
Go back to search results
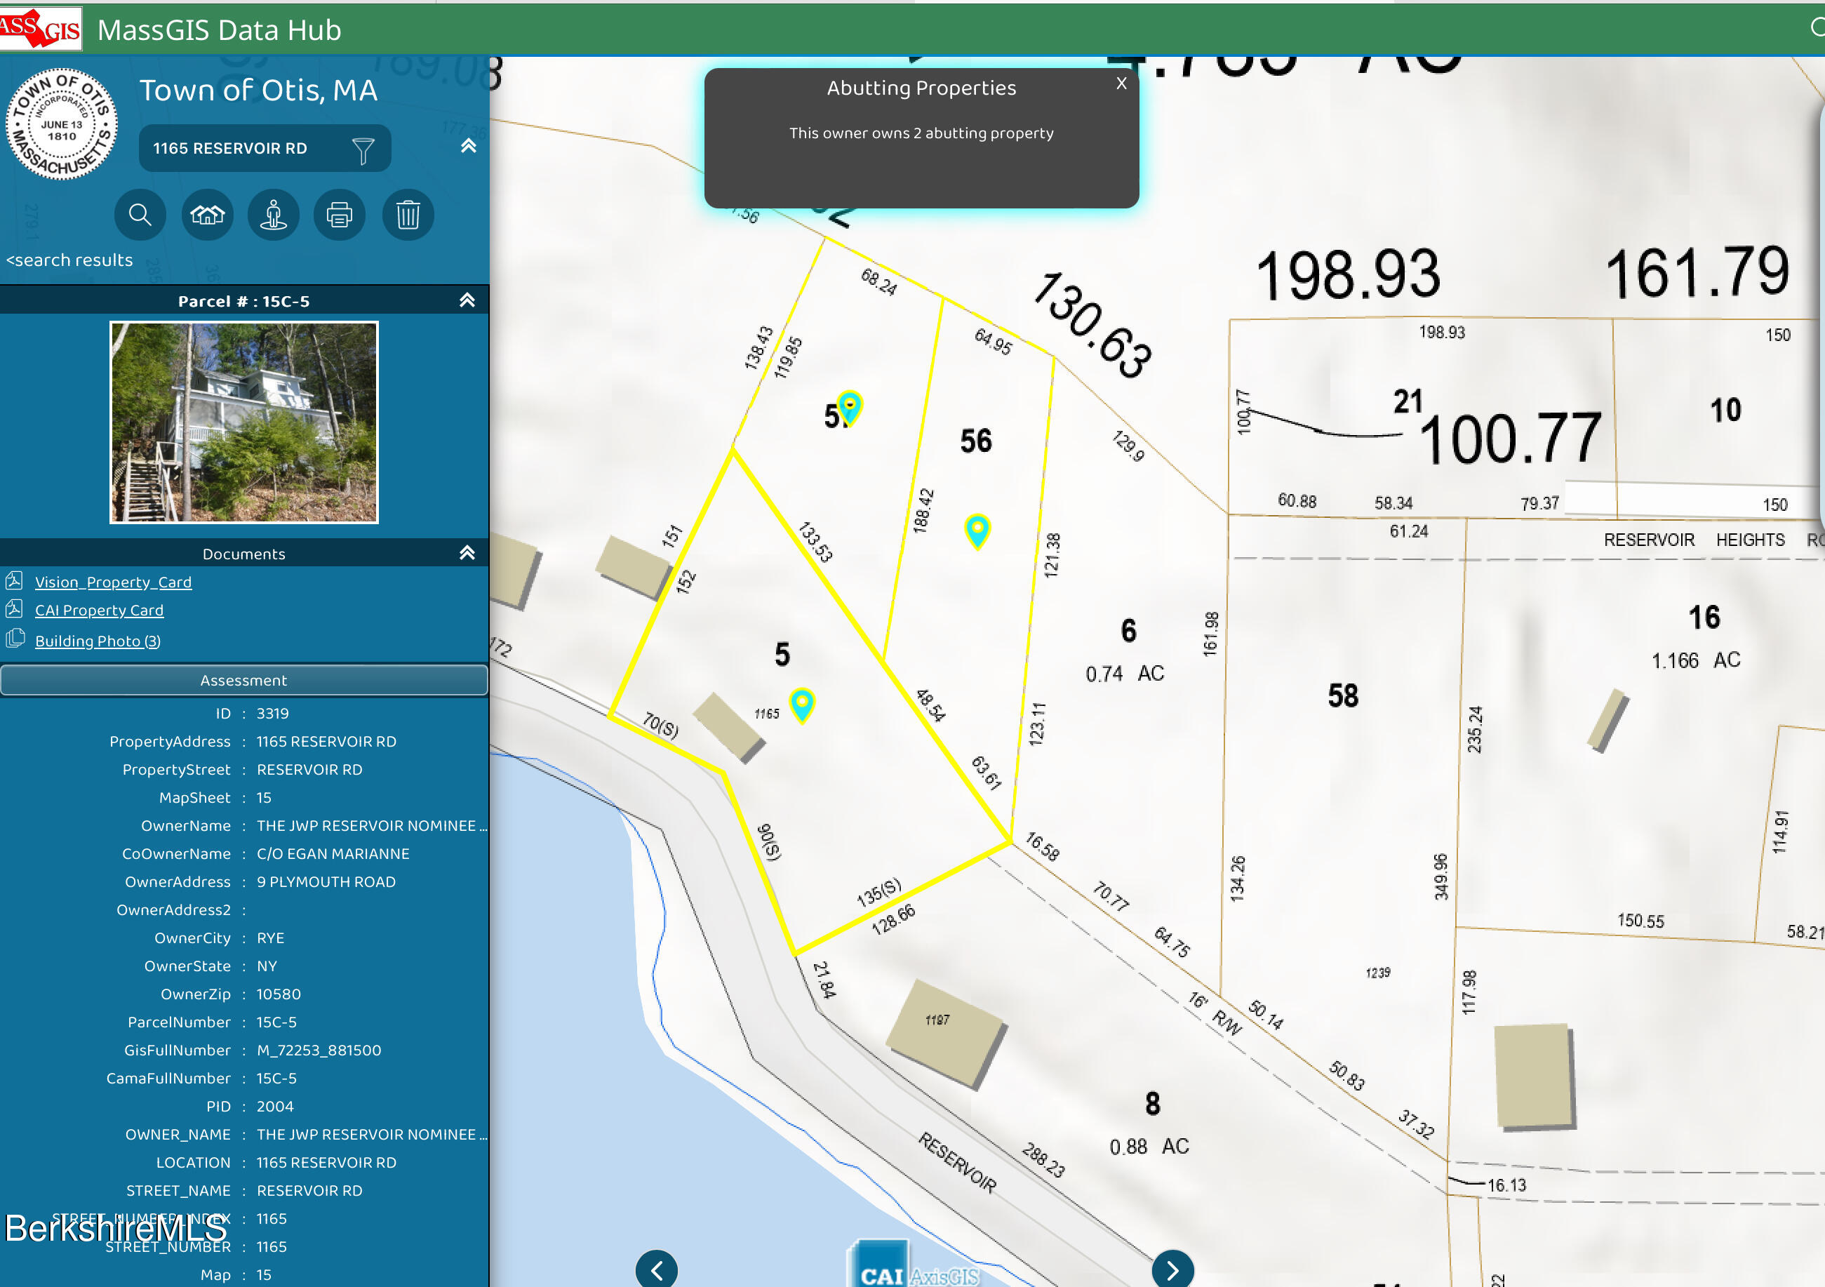69,260
